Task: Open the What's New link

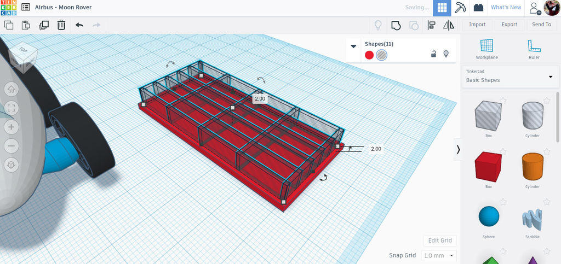Action: [506, 8]
